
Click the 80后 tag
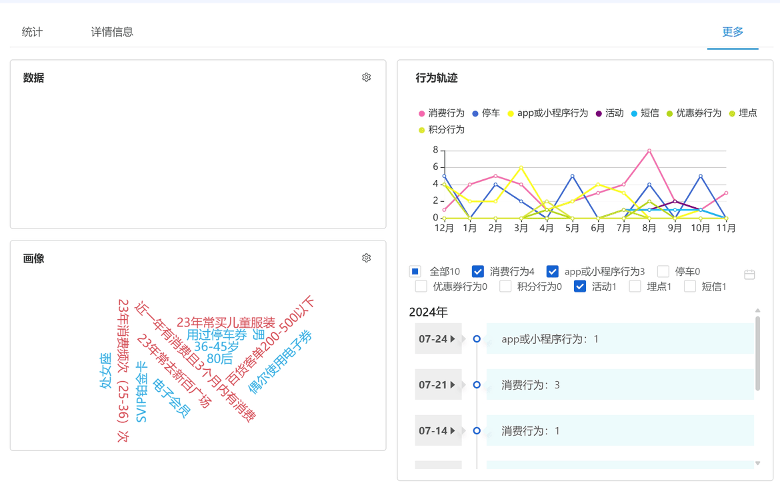tap(219, 359)
